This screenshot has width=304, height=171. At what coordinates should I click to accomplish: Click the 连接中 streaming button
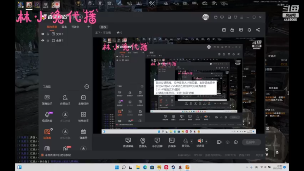click(251, 142)
